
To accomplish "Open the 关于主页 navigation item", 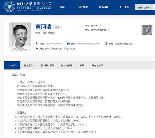I will click(124, 7).
